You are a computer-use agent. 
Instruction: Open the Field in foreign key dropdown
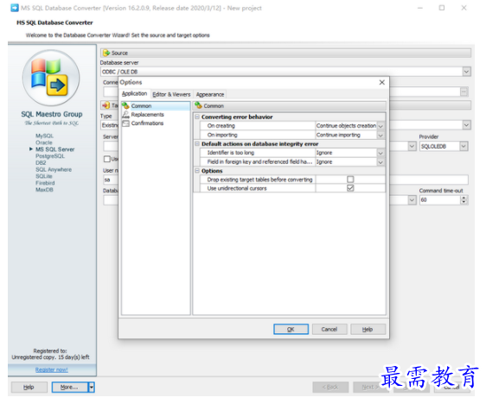(x=380, y=161)
